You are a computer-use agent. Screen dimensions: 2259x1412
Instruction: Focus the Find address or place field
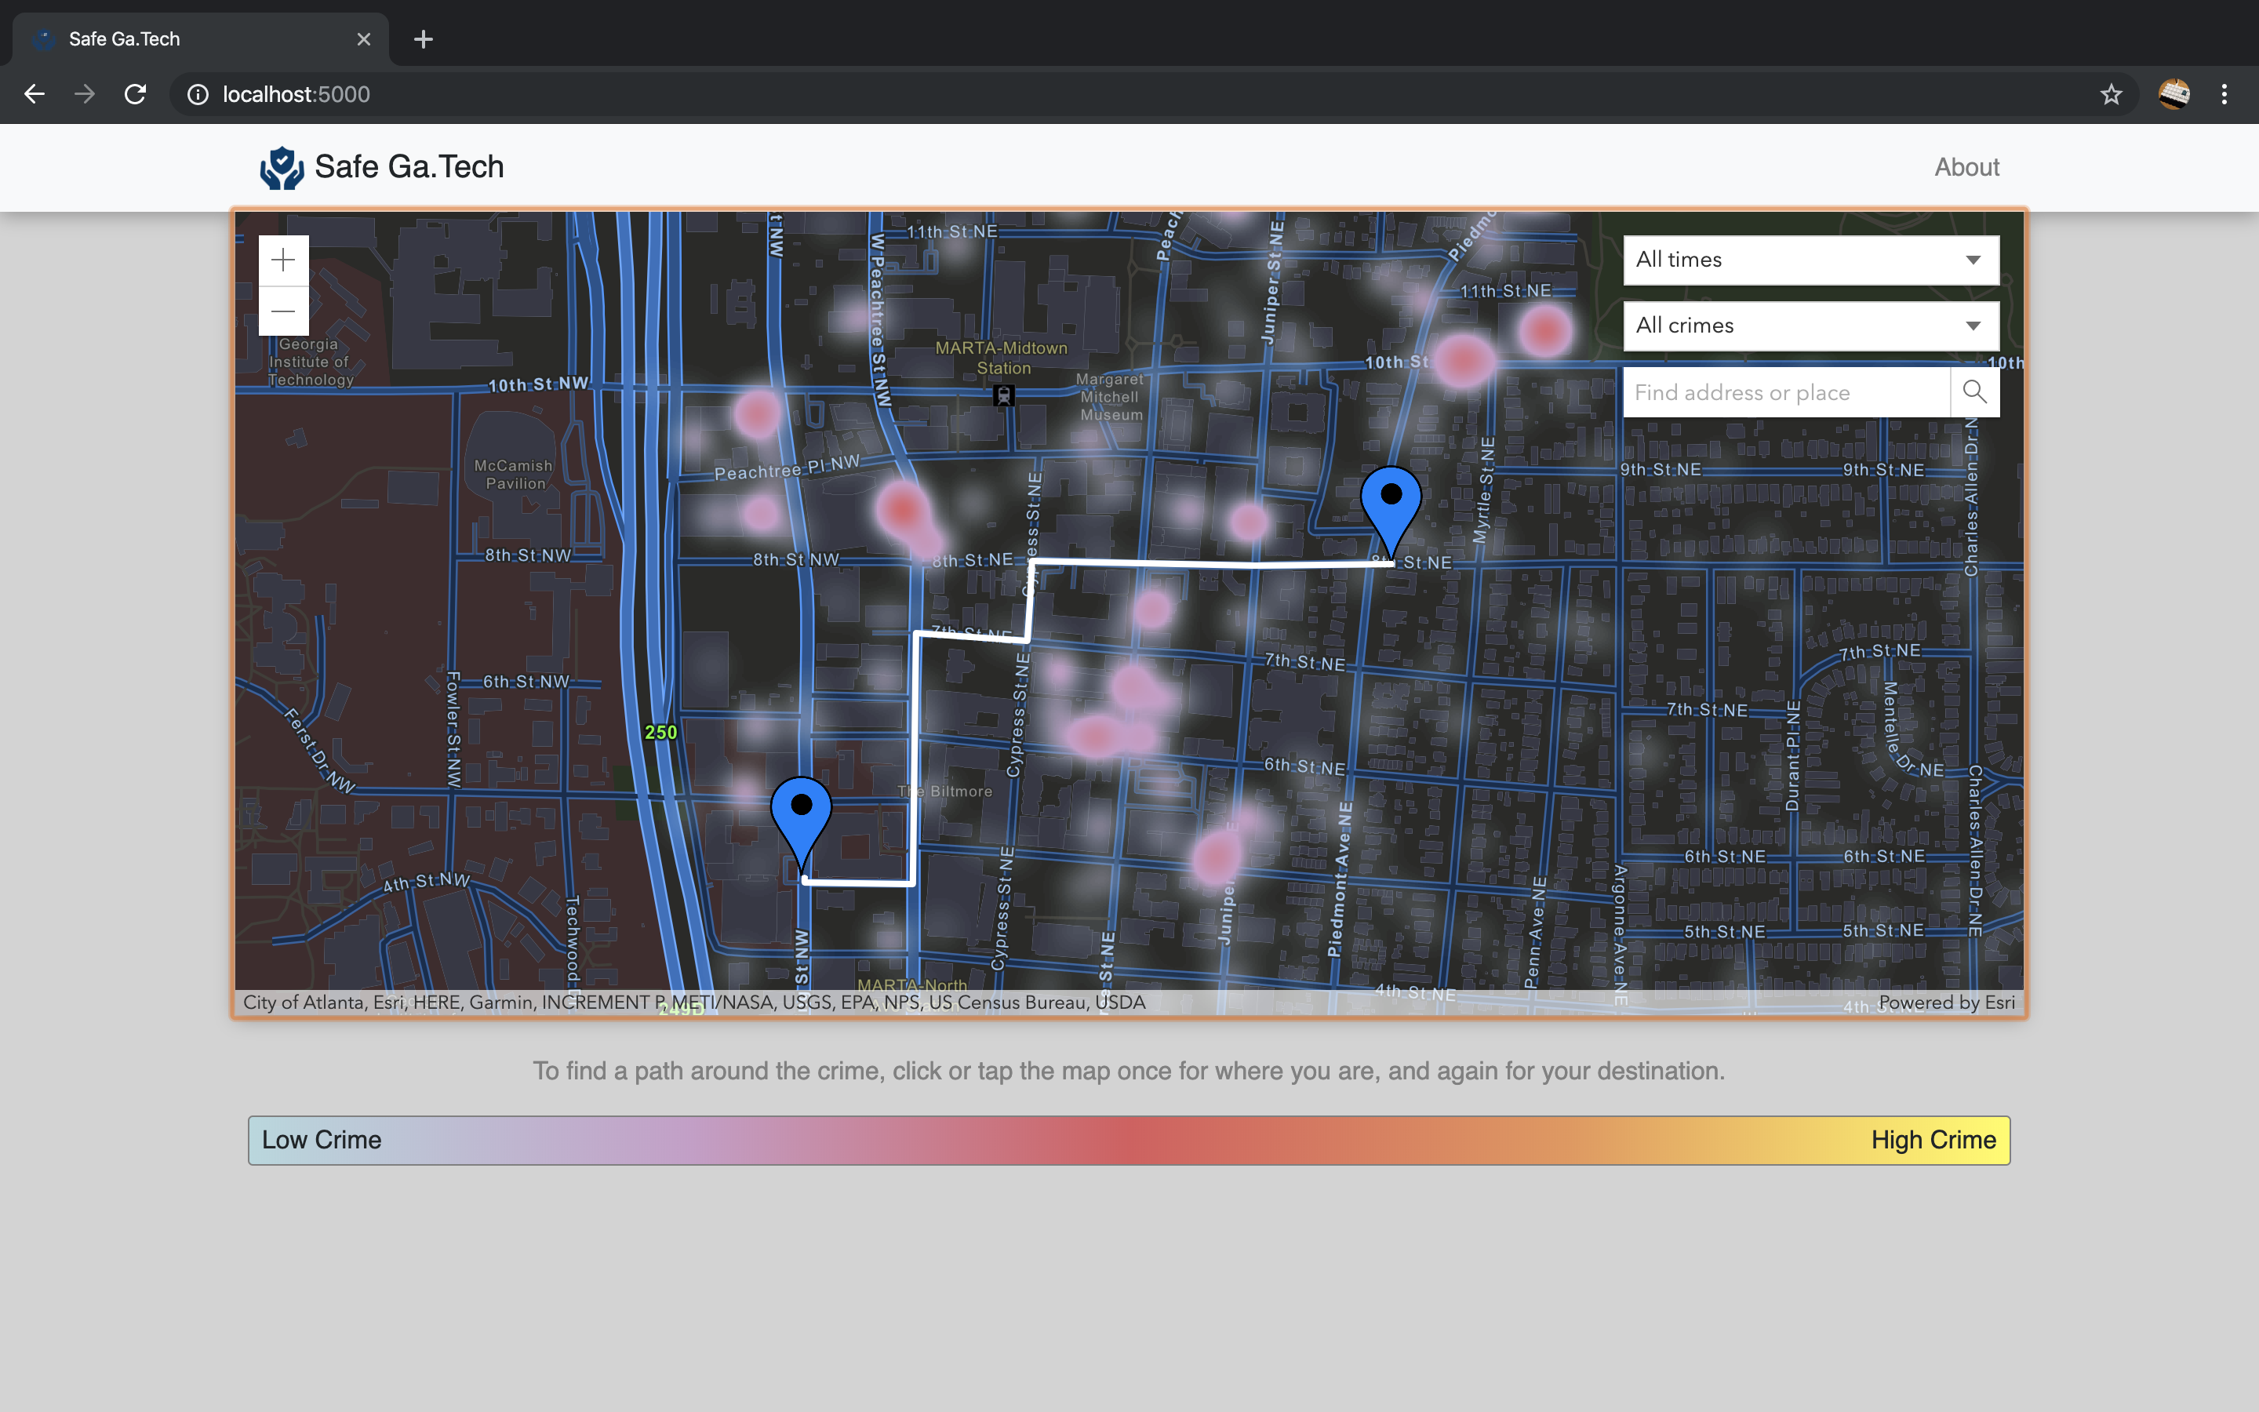pos(1784,392)
